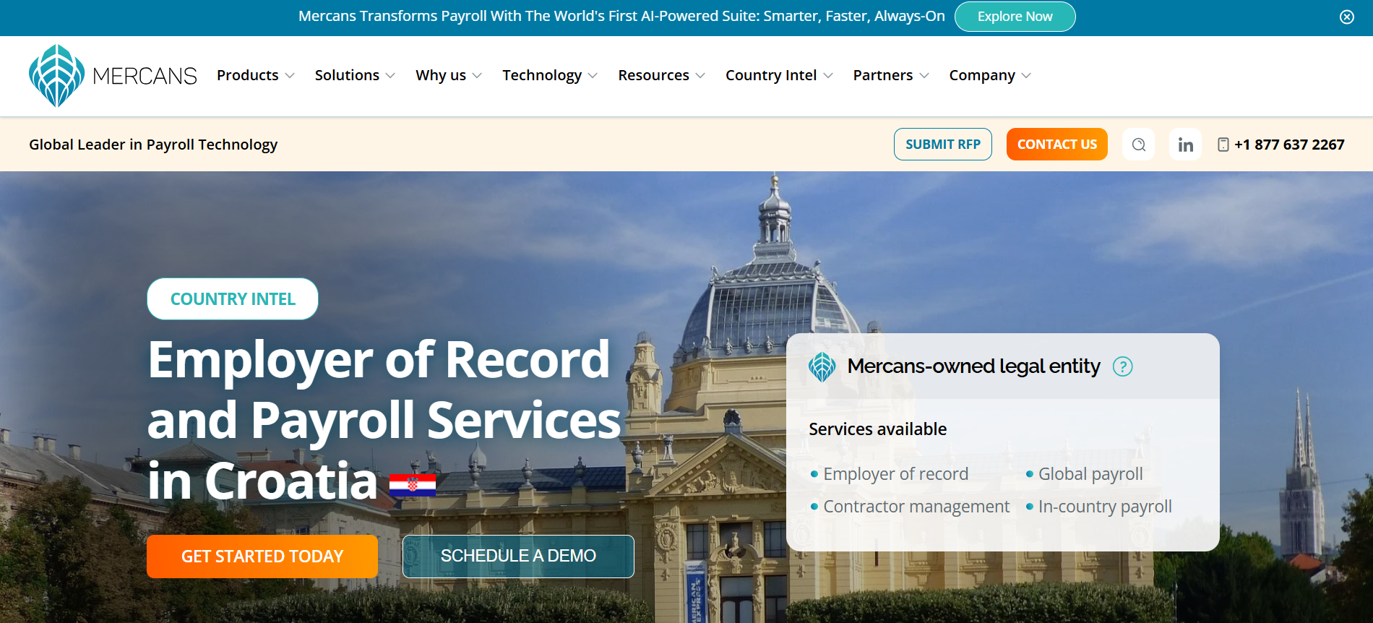This screenshot has width=1373, height=623.
Task: Call the +1 877 637 2267 number
Action: (1289, 145)
